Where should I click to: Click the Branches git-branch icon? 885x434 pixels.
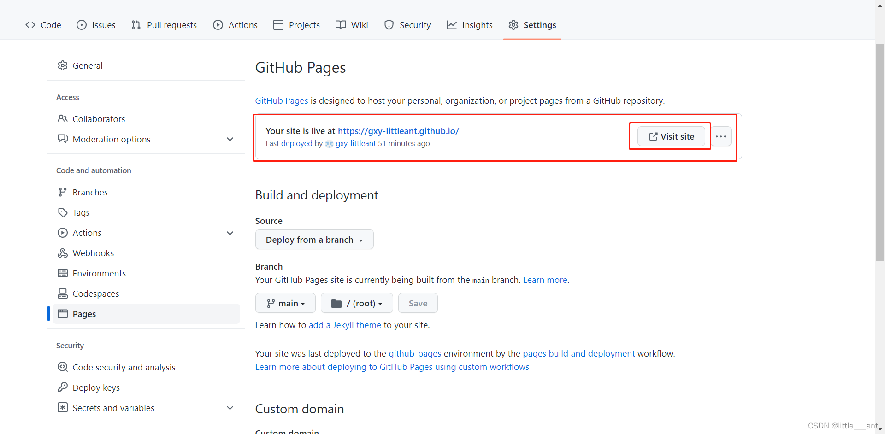pos(63,192)
